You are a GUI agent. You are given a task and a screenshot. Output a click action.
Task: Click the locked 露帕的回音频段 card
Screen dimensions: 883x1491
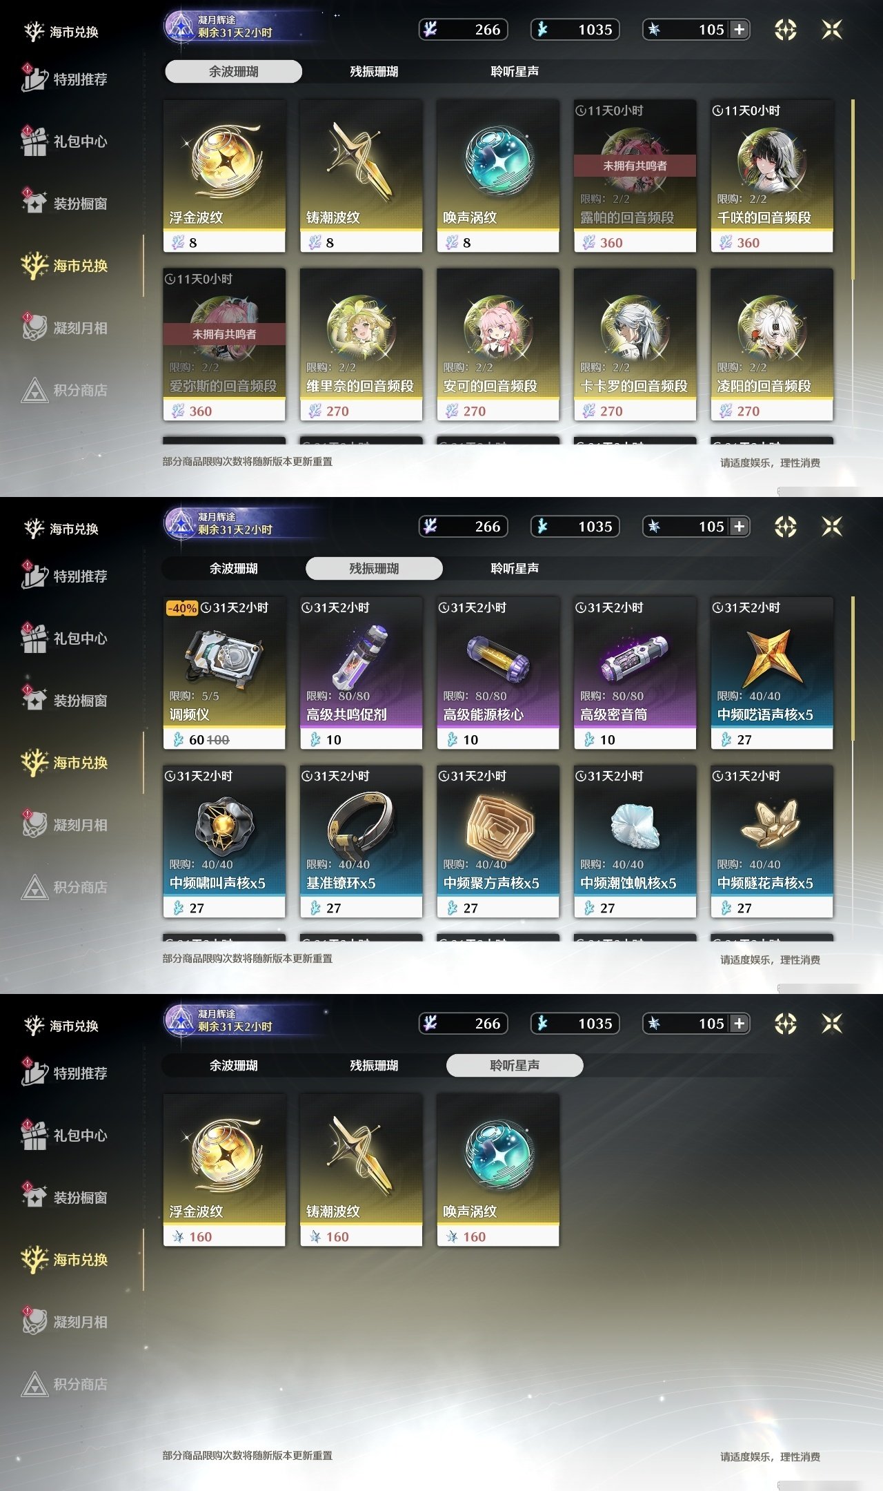(635, 176)
